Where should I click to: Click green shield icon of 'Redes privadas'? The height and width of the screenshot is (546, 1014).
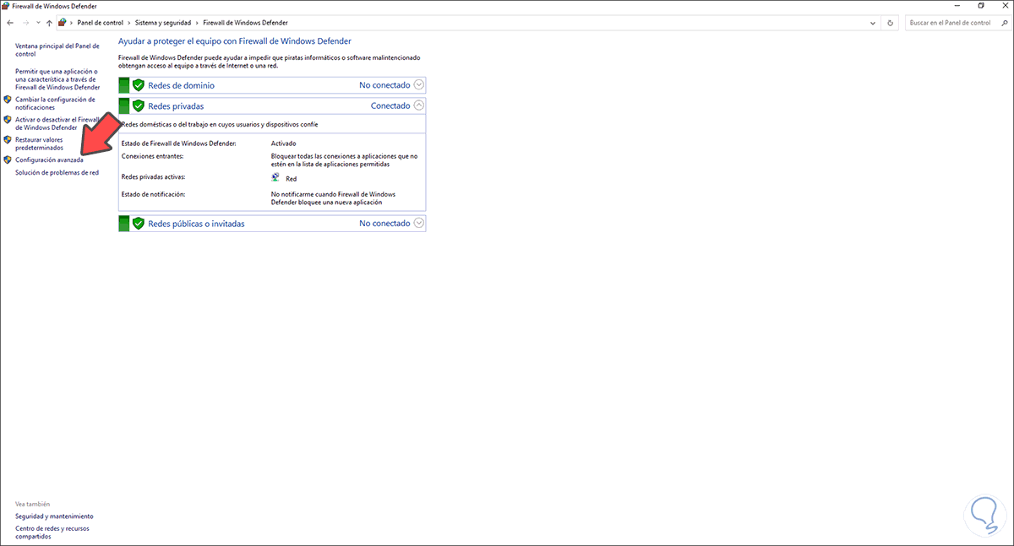point(139,105)
